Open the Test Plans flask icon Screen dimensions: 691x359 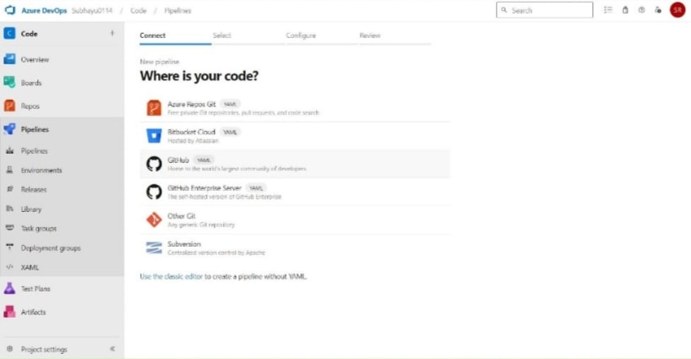(x=9, y=289)
